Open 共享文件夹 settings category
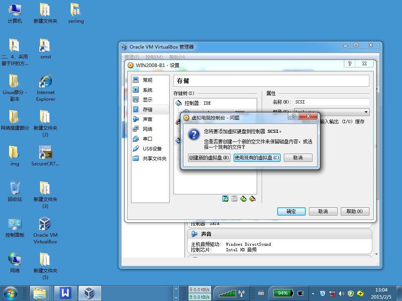This screenshot has width=402, height=301. tap(154, 158)
